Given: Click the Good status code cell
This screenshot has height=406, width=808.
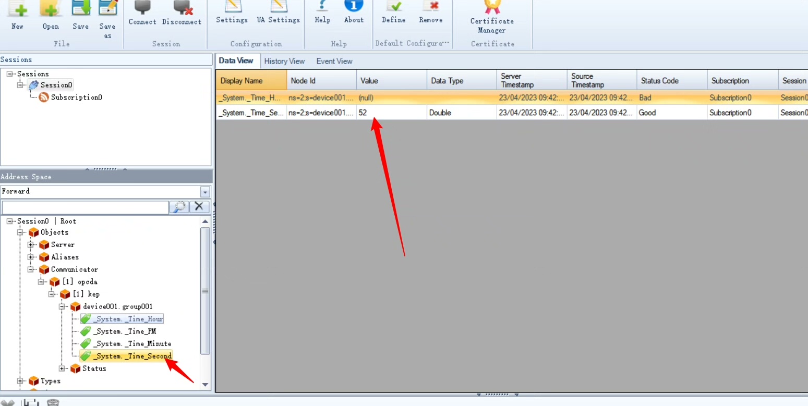Looking at the screenshot, I should tap(672, 113).
